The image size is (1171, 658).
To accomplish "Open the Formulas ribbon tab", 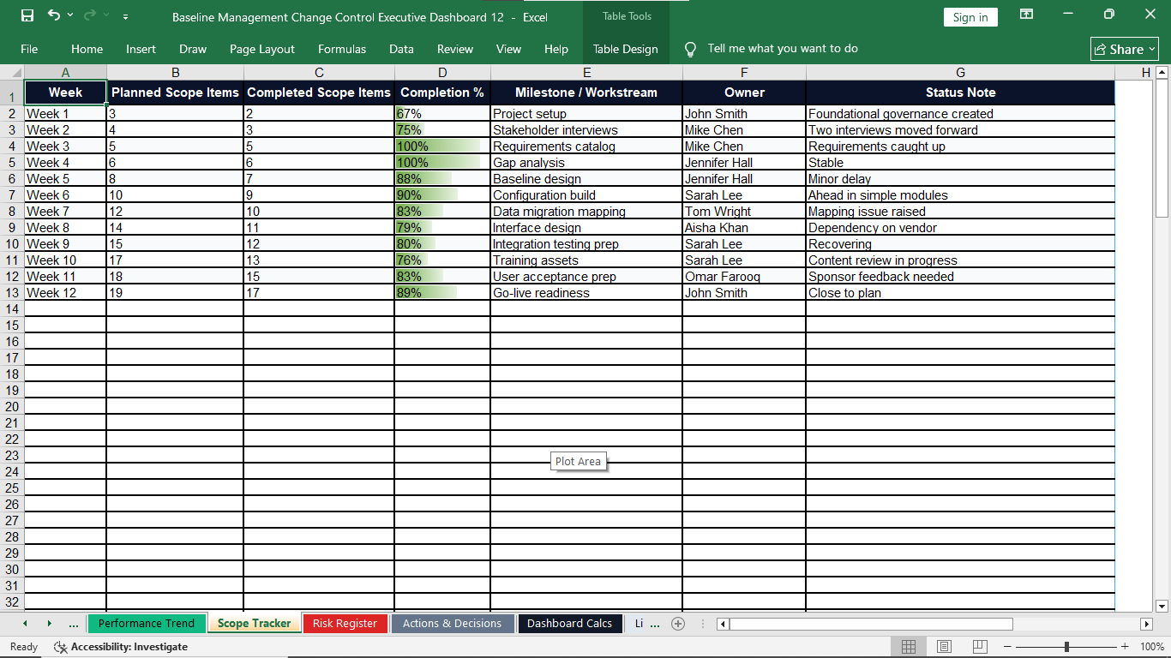I will click(342, 49).
